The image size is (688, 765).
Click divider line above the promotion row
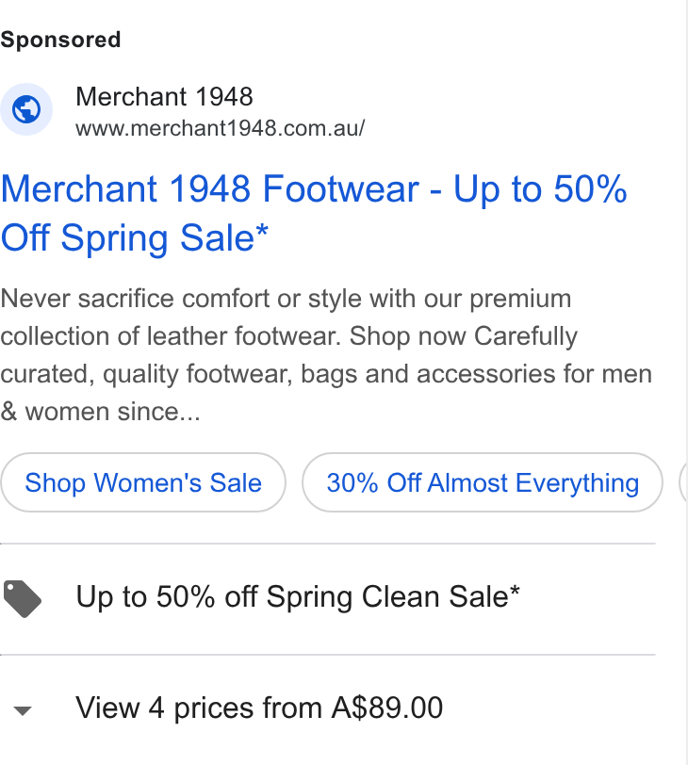click(328, 543)
